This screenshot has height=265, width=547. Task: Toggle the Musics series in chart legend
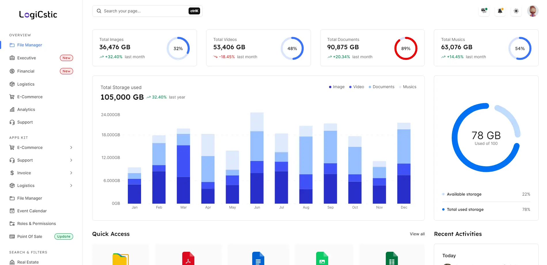(x=408, y=87)
